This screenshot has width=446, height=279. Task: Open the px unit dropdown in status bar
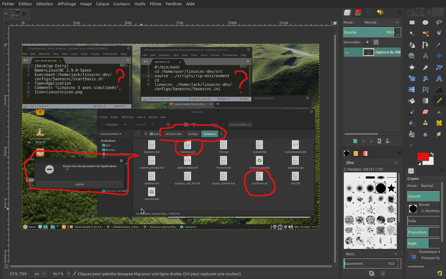coord(40,274)
